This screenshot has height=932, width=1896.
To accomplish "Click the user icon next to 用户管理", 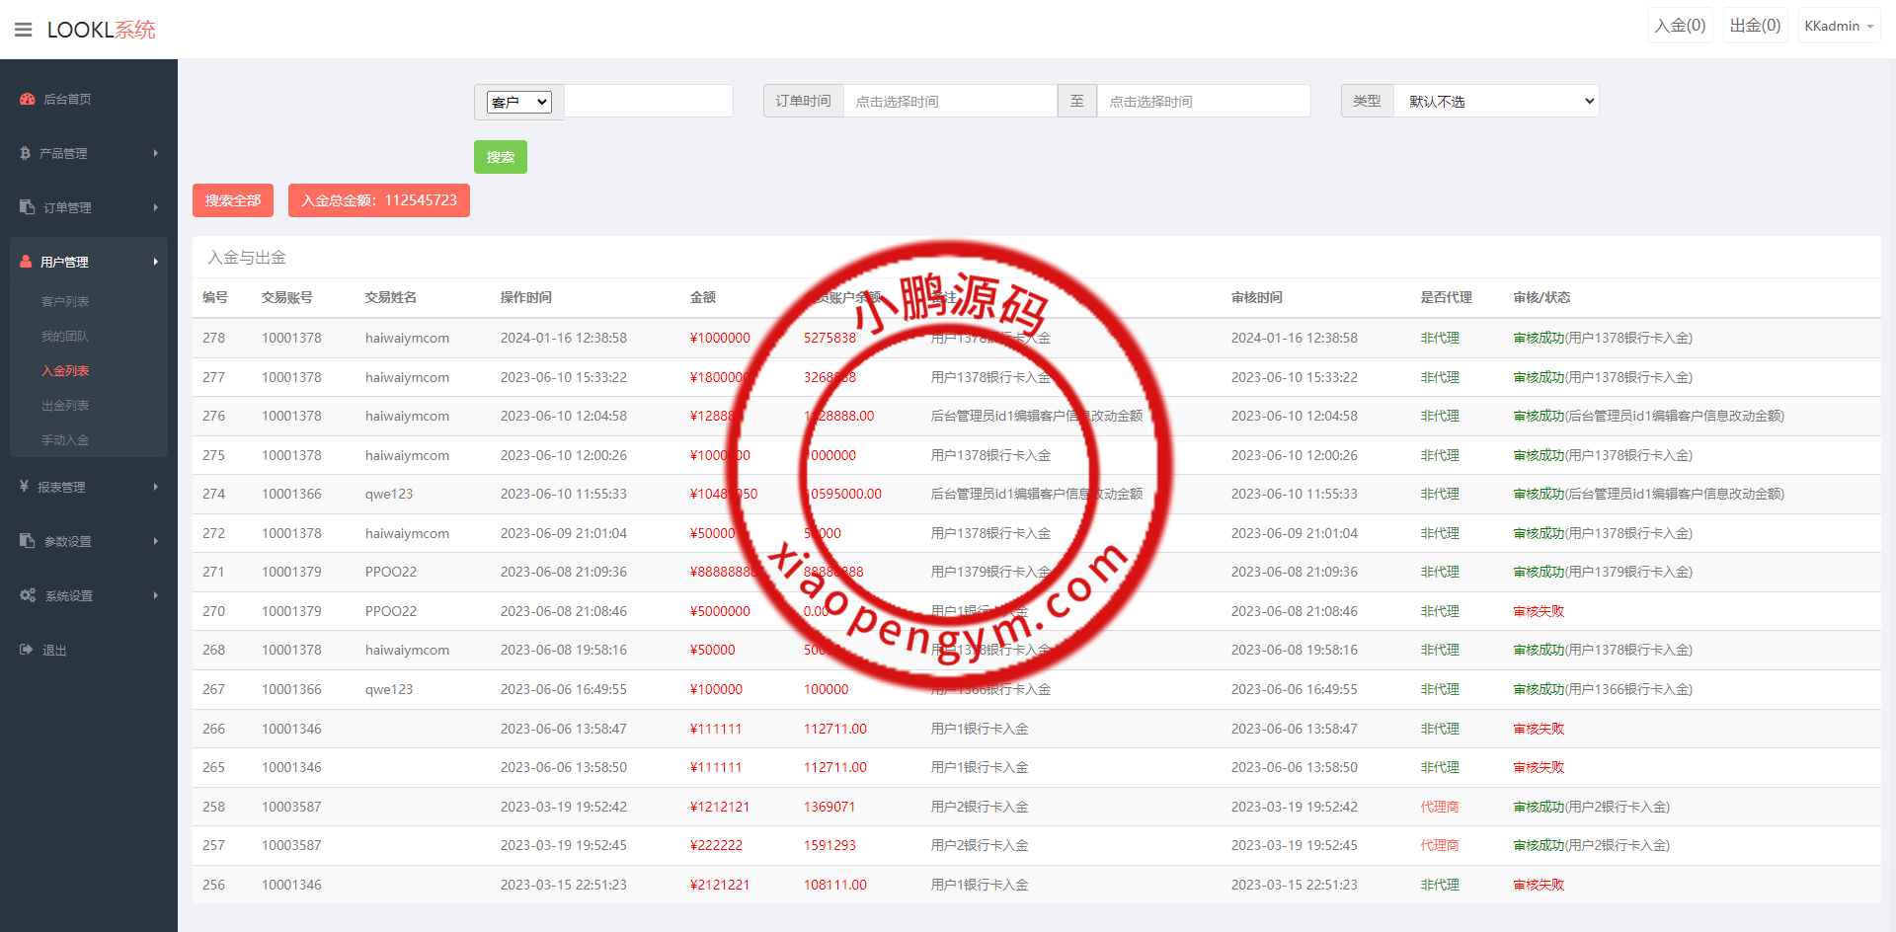I will point(26,262).
